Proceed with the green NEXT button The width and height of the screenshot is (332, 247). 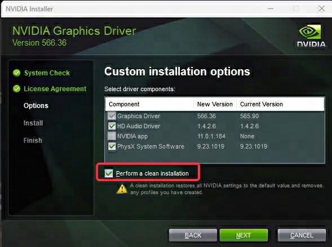[x=244, y=235]
